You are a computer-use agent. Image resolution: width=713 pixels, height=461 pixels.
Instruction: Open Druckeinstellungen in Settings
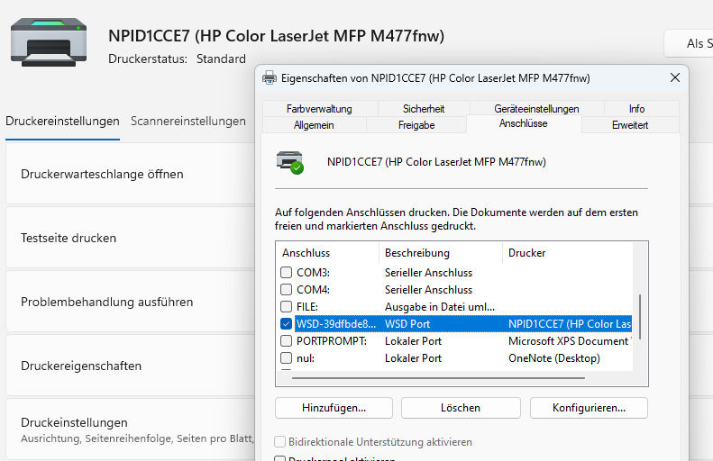pyautogui.click(x=130, y=429)
